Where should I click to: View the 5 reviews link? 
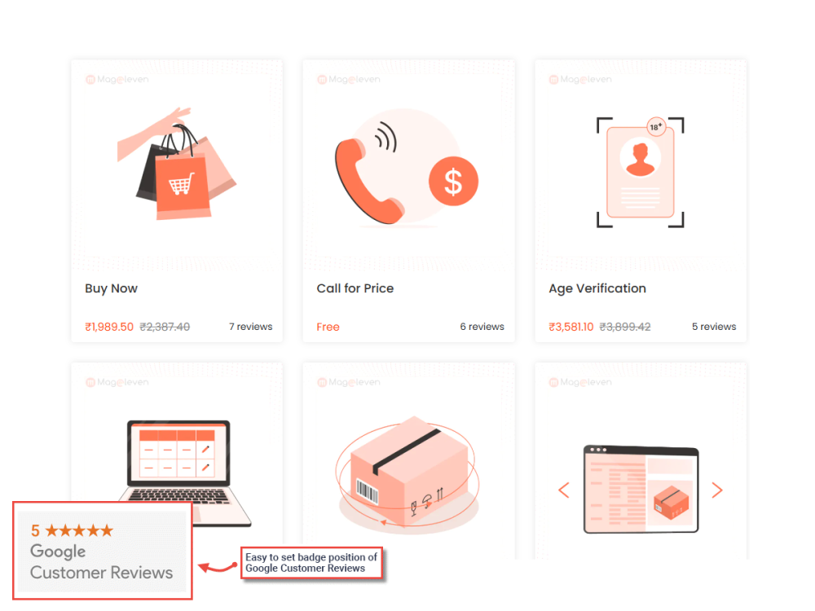(714, 327)
